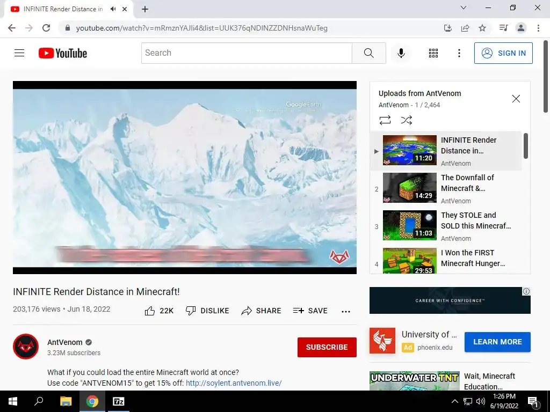Click the search magnifier button
The width and height of the screenshot is (550, 412).
[368, 53]
